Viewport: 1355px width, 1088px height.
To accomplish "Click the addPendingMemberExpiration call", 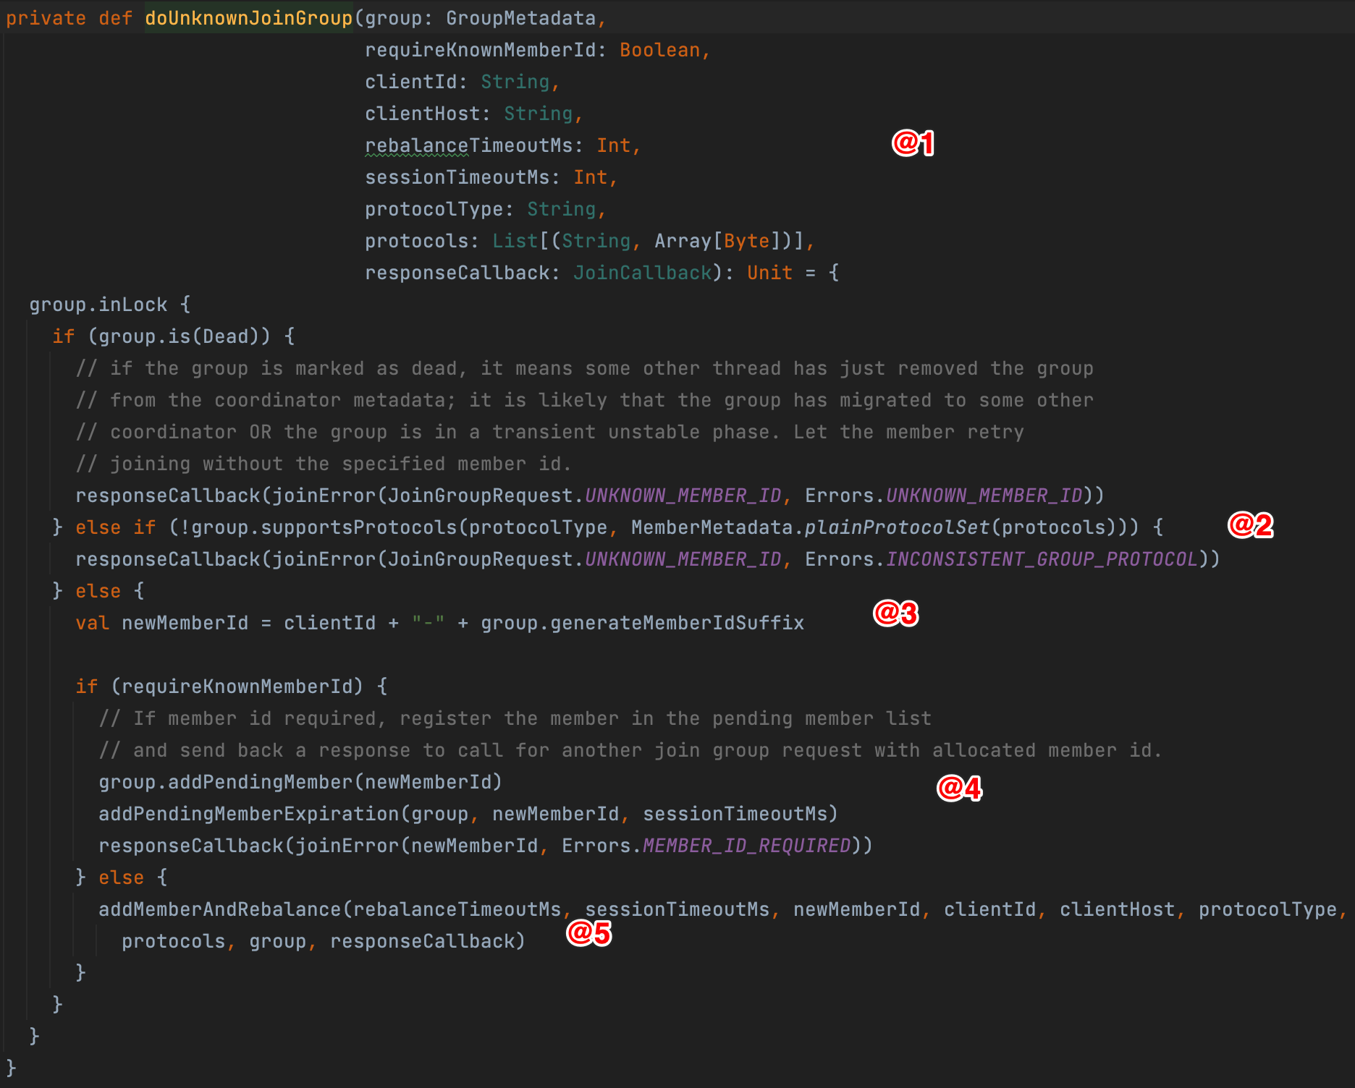I will tap(468, 814).
